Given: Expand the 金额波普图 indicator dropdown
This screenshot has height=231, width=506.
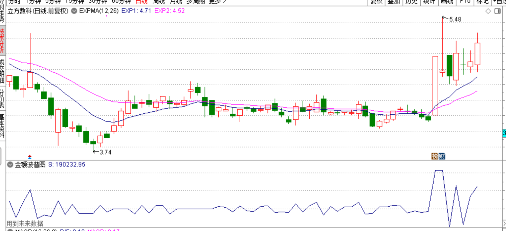Looking at the screenshot, I should (10, 165).
